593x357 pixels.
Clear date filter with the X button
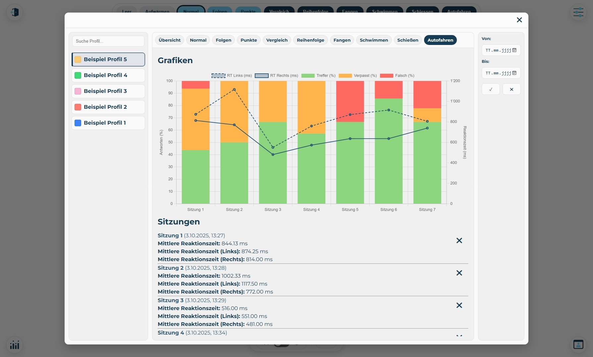pyautogui.click(x=512, y=89)
